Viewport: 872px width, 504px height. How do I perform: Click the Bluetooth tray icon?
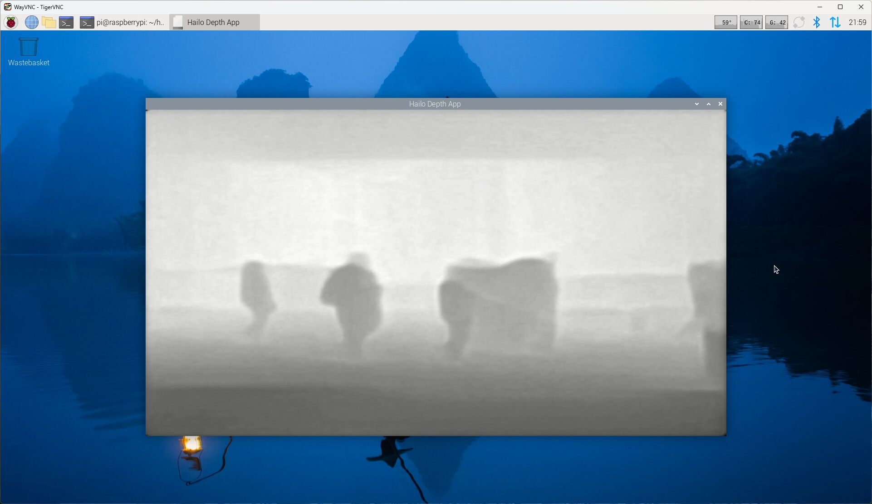817,22
